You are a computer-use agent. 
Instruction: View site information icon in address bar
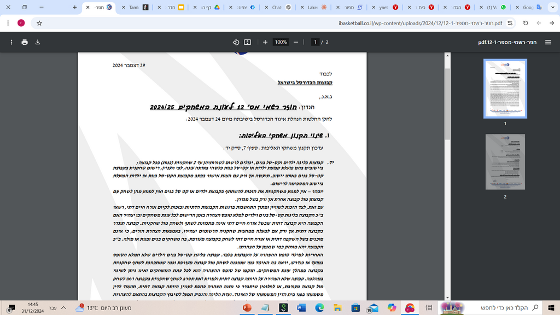(x=510, y=23)
